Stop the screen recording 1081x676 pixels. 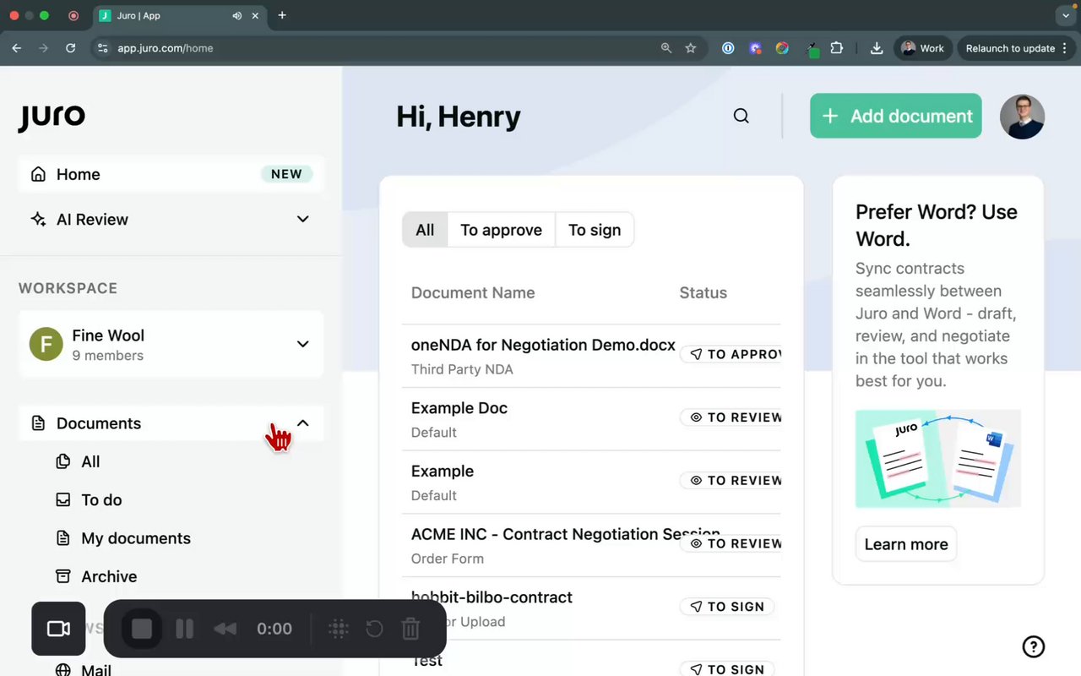click(x=142, y=629)
